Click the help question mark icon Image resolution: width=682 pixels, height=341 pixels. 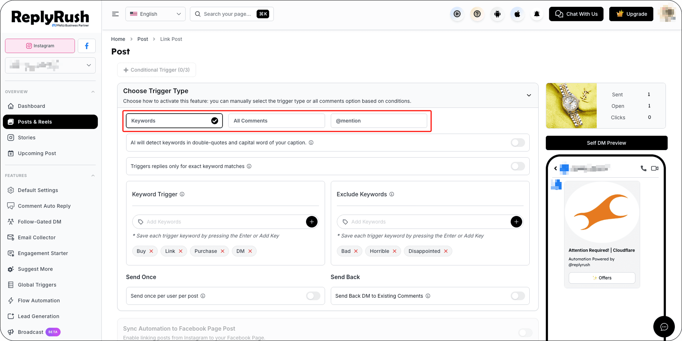(477, 14)
